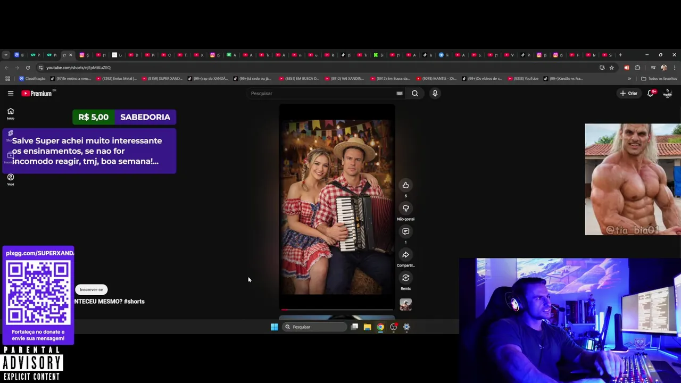Image resolution: width=681 pixels, height=383 pixels.
Task: Click the YouTube search magnifier button
Action: coord(415,93)
